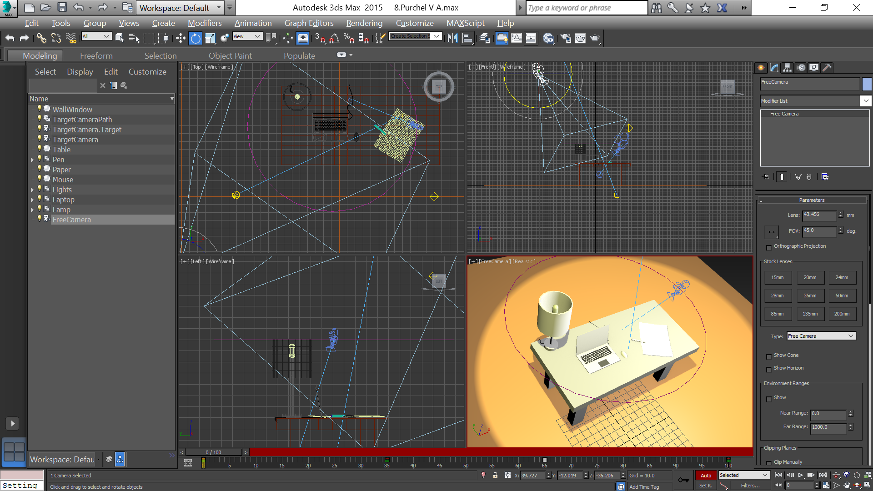This screenshot has width=873, height=491.
Task: Activate the Select and Link tool
Action: (41, 38)
